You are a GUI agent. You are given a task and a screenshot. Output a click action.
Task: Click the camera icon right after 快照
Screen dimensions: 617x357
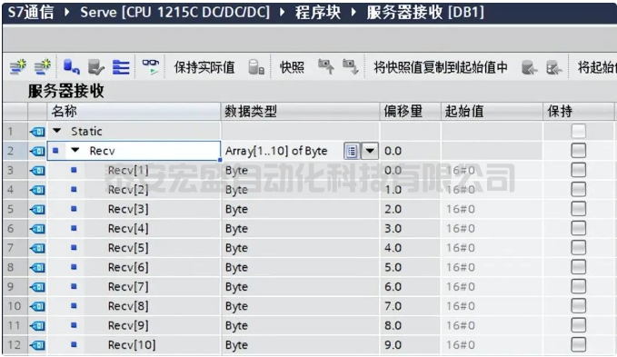click(326, 67)
